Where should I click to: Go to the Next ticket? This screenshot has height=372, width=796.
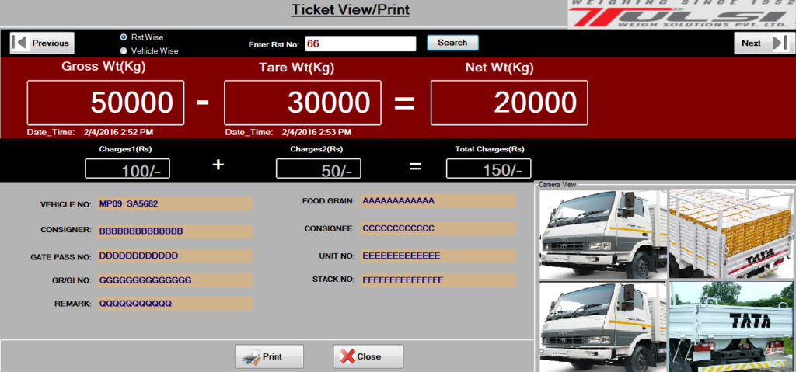[761, 43]
